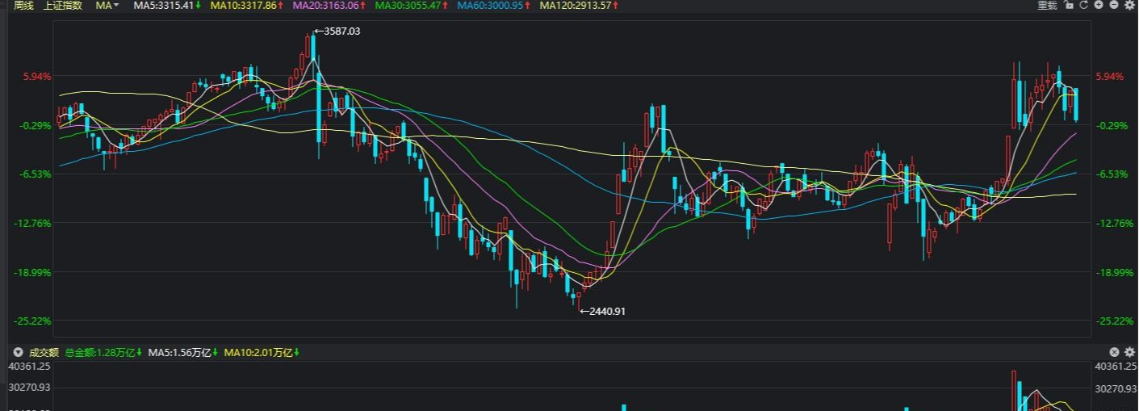Click the 重载 reload button
This screenshot has width=1139, height=411.
point(1047,5)
